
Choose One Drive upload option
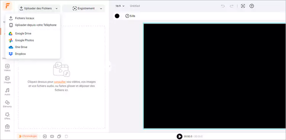(33, 47)
